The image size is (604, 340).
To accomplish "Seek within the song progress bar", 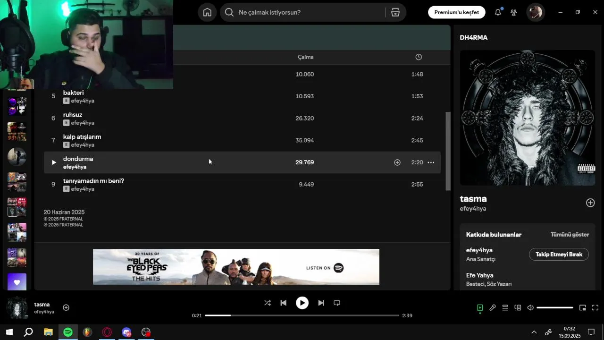I will [302, 315].
